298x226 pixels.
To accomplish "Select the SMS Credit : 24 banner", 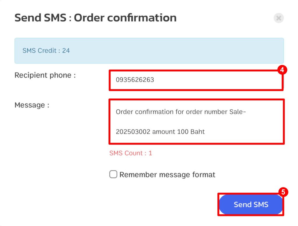I will pos(149,51).
